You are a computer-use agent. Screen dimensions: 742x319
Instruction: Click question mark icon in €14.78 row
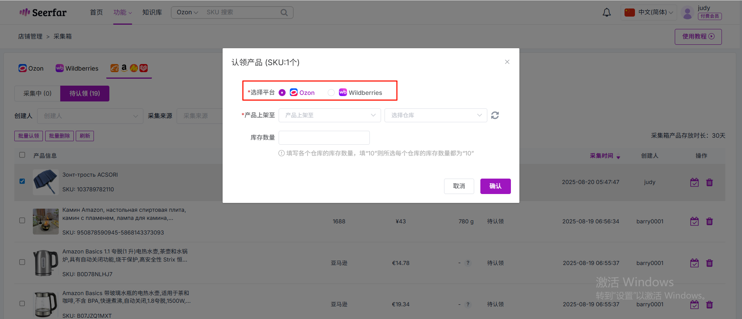tap(468, 263)
